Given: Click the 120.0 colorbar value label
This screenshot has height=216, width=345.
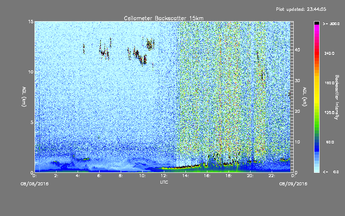Looking at the screenshot, I should (x=329, y=113).
